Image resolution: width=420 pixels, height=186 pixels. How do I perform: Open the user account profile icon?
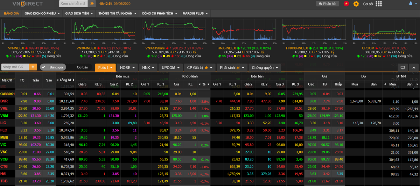tap(411, 3)
